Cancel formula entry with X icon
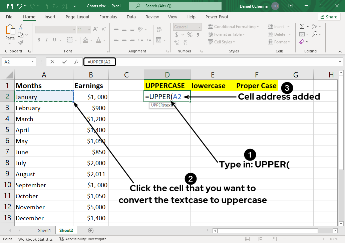The image size is (345, 243). coord(52,62)
